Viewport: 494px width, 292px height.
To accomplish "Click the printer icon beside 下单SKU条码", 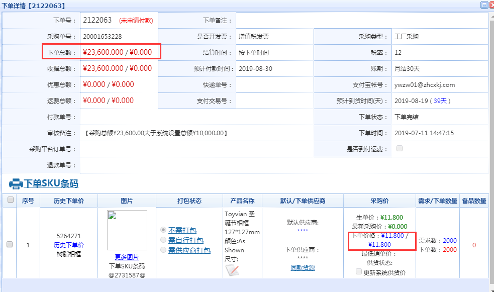I will coord(16,183).
